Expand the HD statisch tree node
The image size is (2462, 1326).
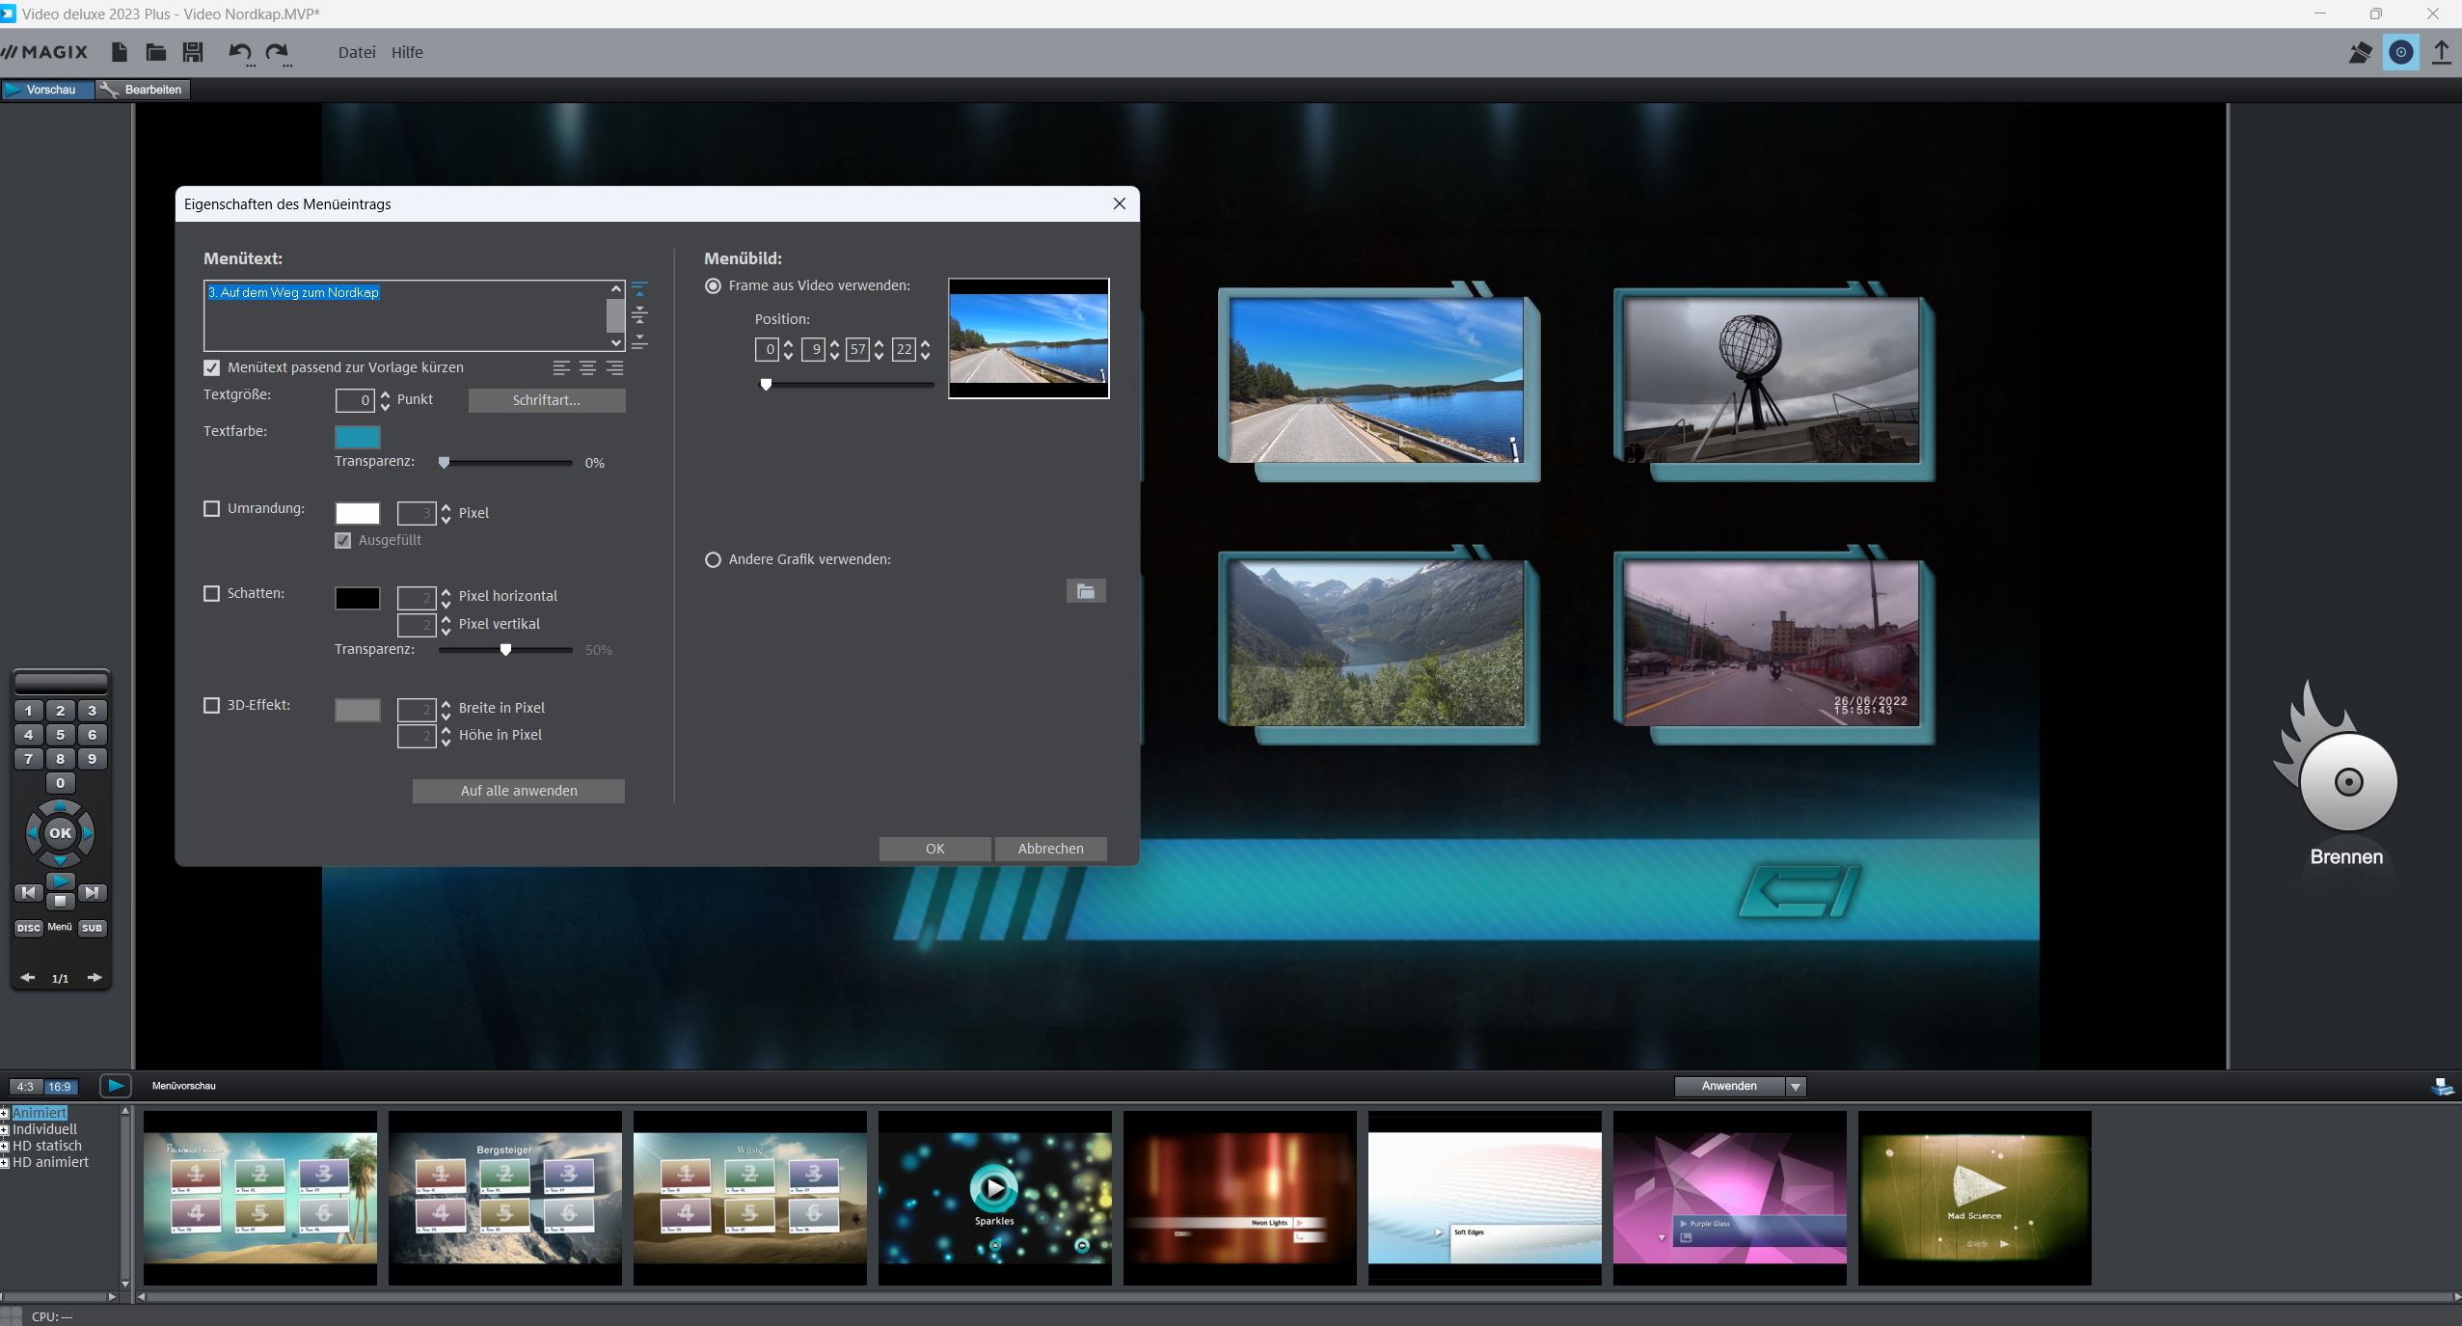coord(5,1146)
